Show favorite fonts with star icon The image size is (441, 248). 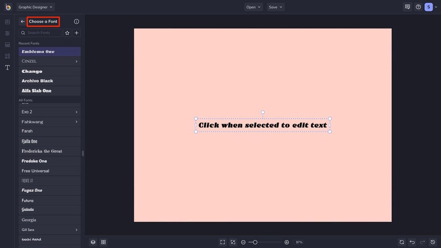pyautogui.click(x=67, y=33)
